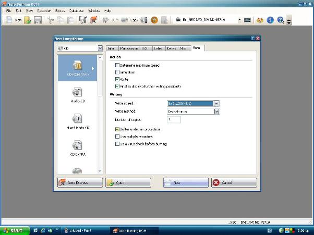The image size is (314, 235).
Task: Select CD EXTRA compilation type
Action: point(78,148)
